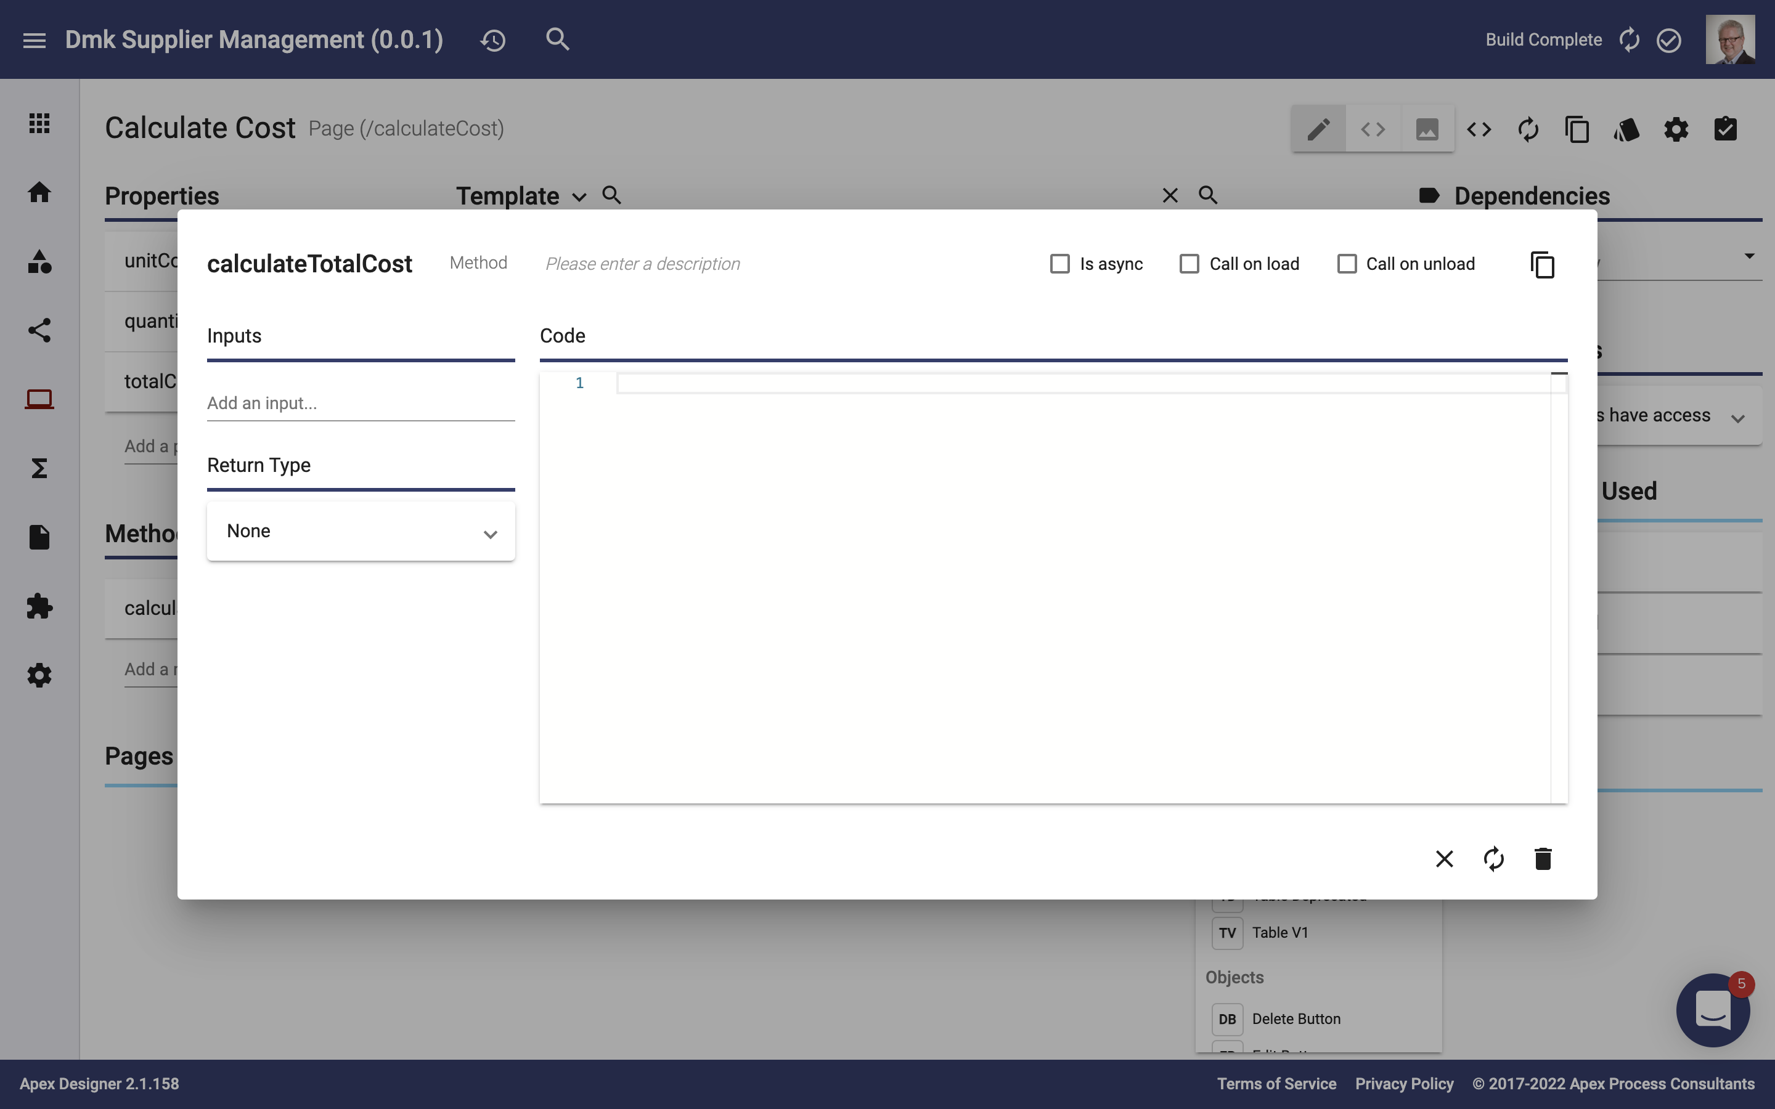
Task: Click the edit/pencil icon in toolbar
Action: pyautogui.click(x=1318, y=128)
